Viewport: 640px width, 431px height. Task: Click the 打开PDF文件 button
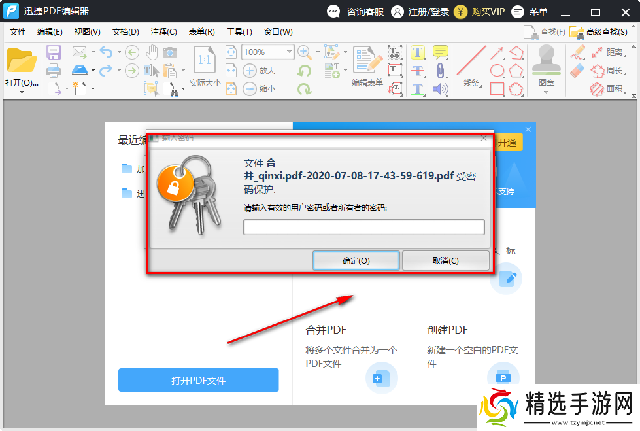point(198,380)
